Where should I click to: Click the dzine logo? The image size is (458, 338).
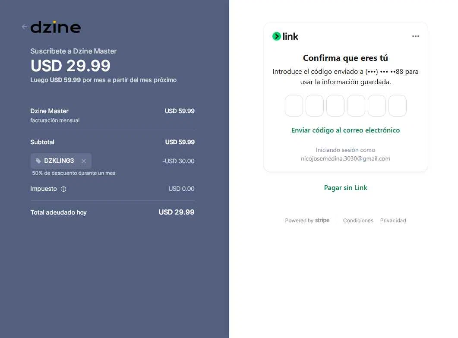point(56,27)
